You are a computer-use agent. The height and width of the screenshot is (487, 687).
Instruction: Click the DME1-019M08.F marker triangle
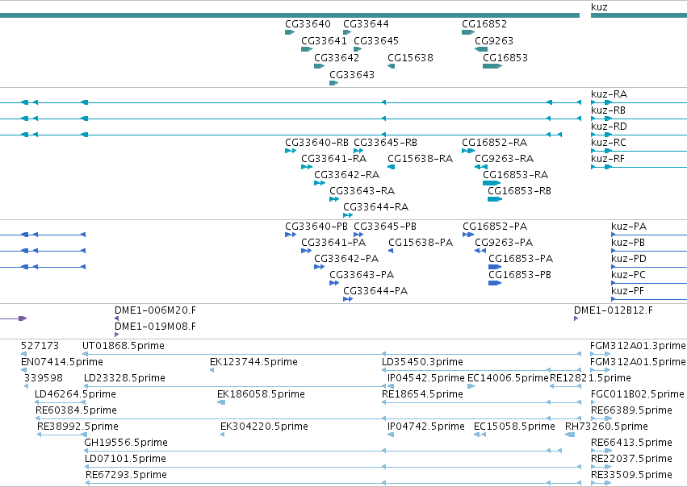tap(116, 335)
